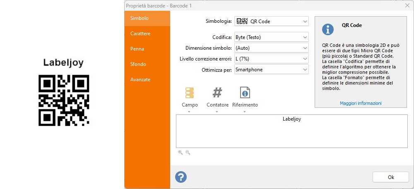Viewport: 414px width, 189px height.
Task: Open help with the question mark icon
Action: tap(181, 177)
